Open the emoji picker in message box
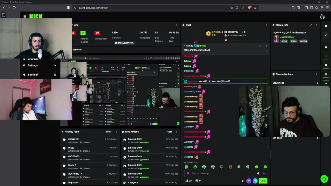331x186 pixels. 258,173
